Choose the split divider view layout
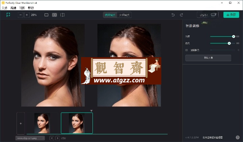 point(62,15)
